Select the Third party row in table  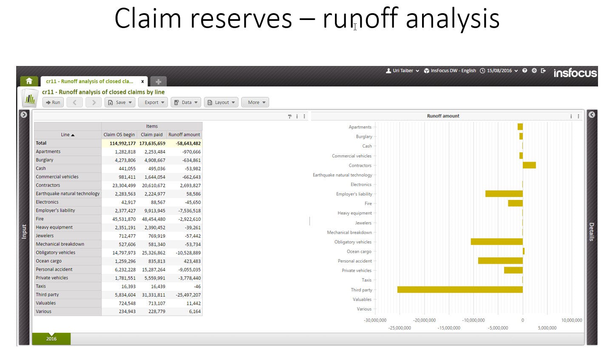[118, 294]
